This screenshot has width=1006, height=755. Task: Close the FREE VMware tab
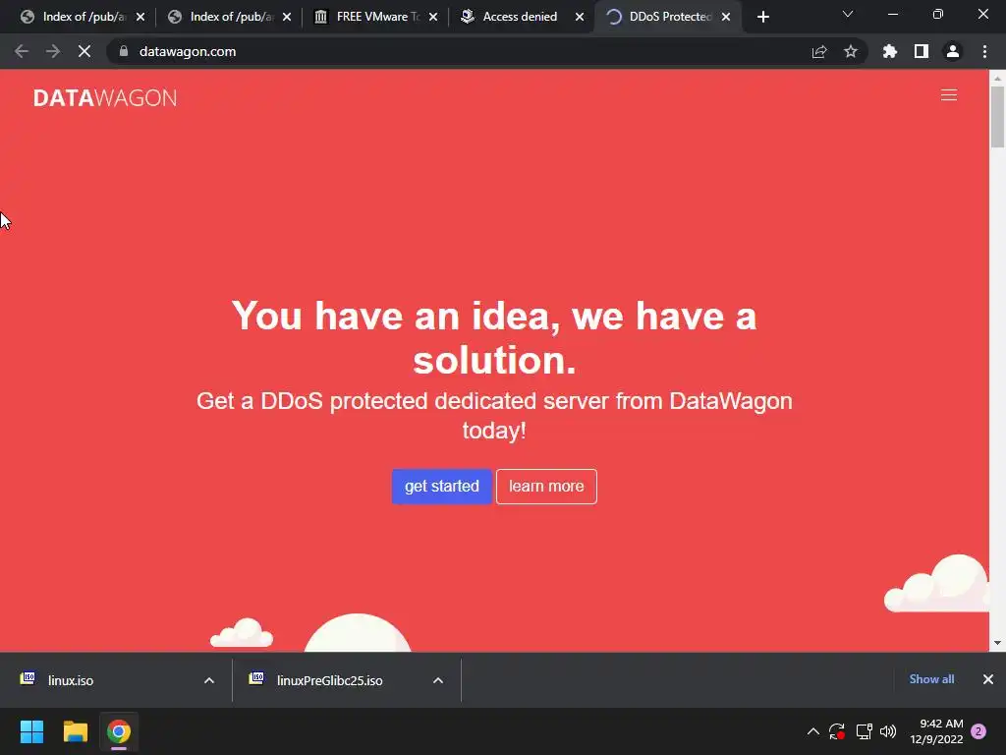[x=433, y=17]
